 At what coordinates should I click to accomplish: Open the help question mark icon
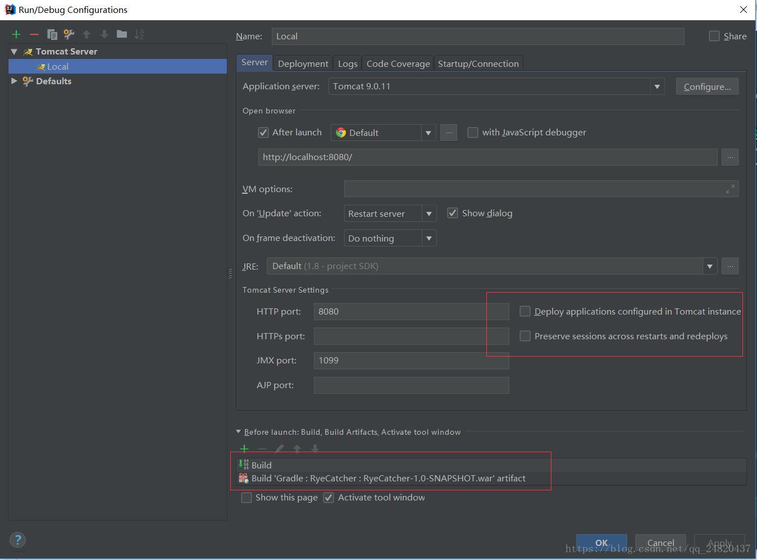18,540
